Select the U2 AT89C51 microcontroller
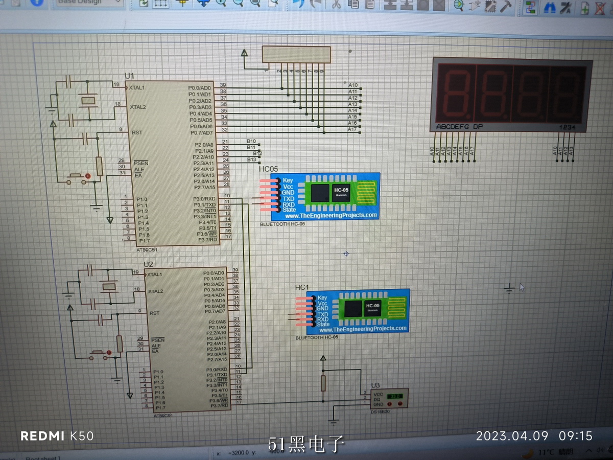613x460 pixels. pos(187,339)
